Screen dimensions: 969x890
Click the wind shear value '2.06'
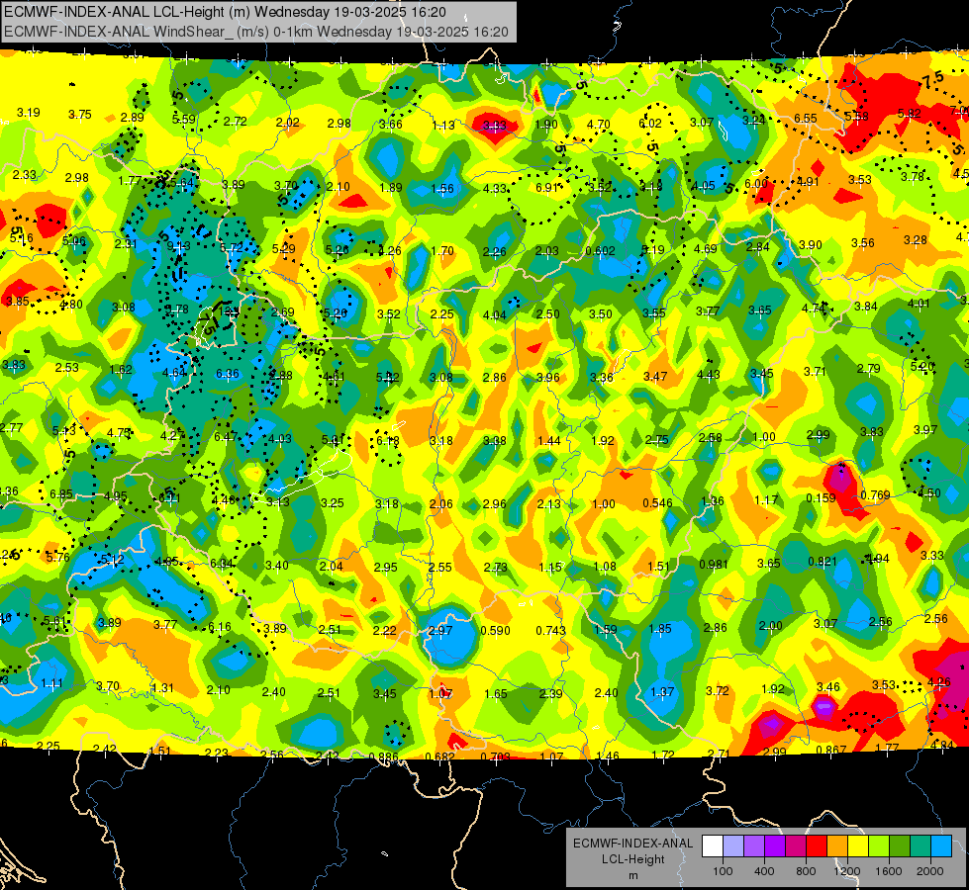(441, 504)
